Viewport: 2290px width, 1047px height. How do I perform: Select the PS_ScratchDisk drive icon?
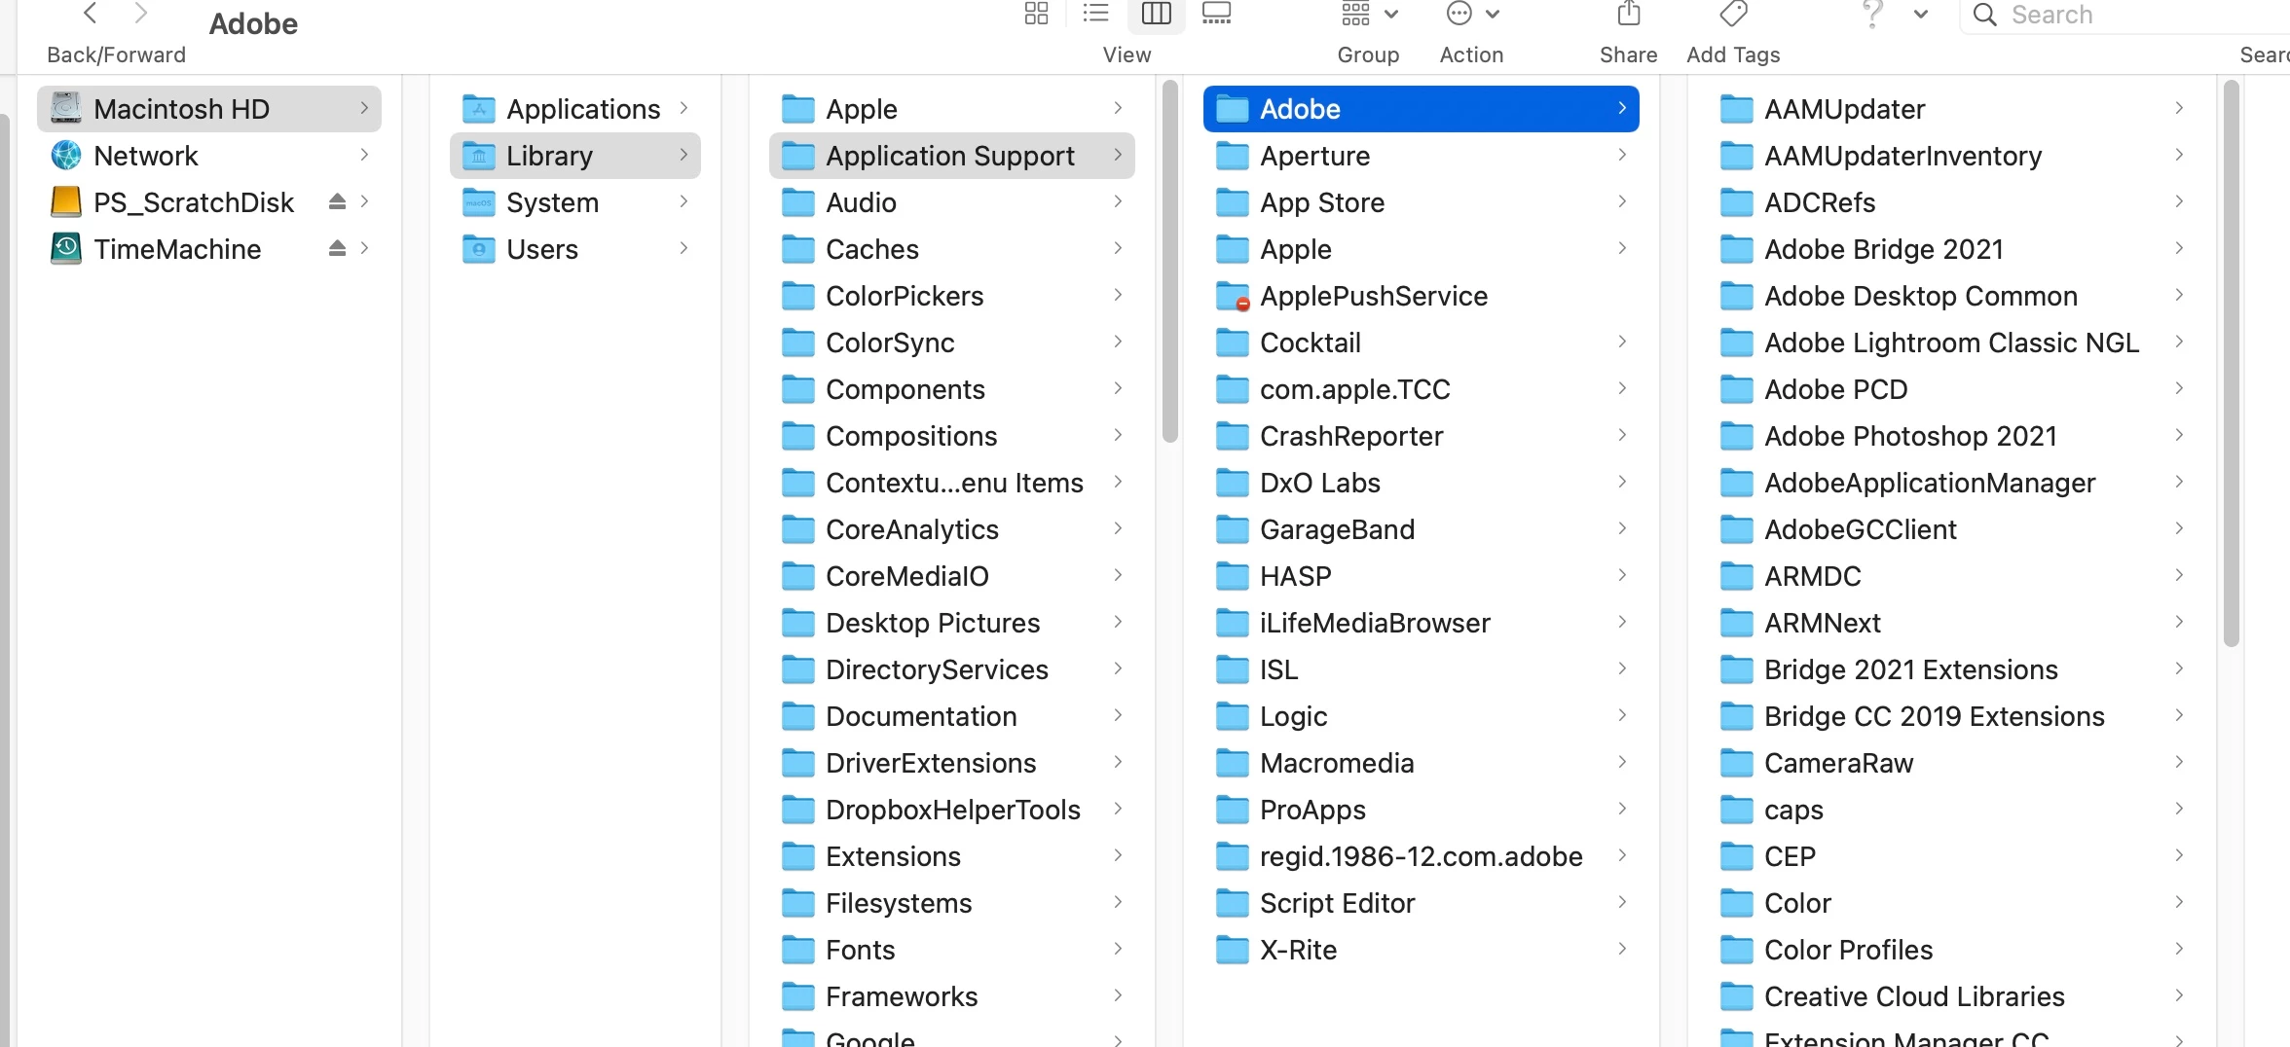[x=66, y=201]
